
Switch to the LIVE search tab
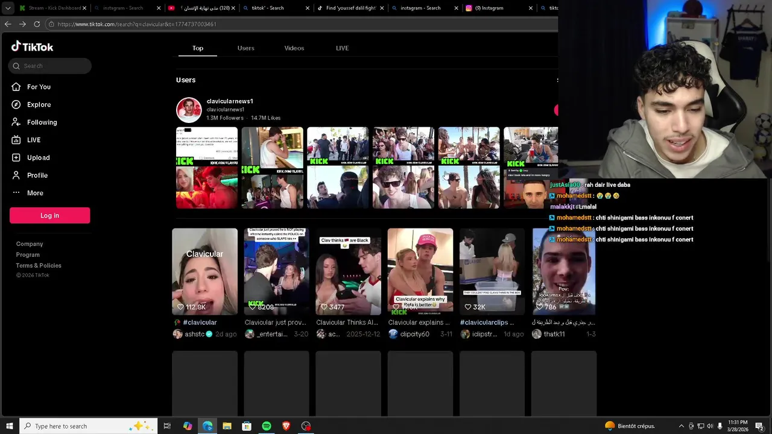point(342,48)
